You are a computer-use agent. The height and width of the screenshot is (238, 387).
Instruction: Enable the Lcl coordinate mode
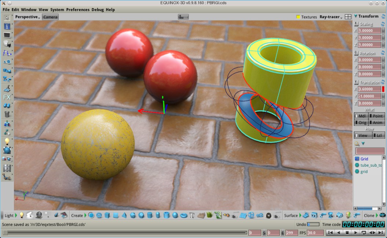click(x=378, y=135)
